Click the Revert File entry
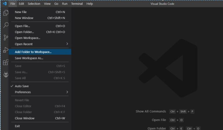The image size is (223, 130). point(40,100)
